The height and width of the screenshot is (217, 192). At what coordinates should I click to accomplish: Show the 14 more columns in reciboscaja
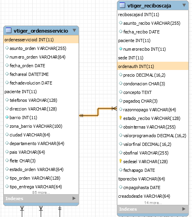tap(153, 203)
